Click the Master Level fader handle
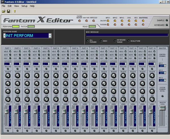The image size is (170, 139). coord(162,108)
